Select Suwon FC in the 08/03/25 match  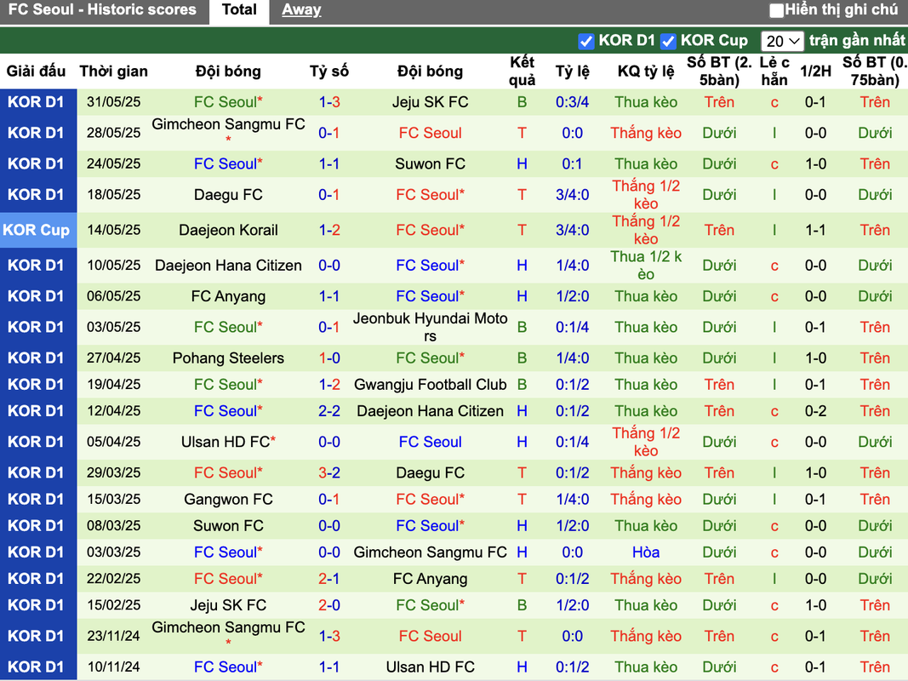click(x=228, y=526)
